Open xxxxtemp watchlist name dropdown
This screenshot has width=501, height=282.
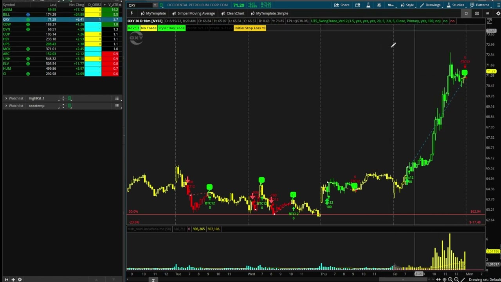point(43,106)
